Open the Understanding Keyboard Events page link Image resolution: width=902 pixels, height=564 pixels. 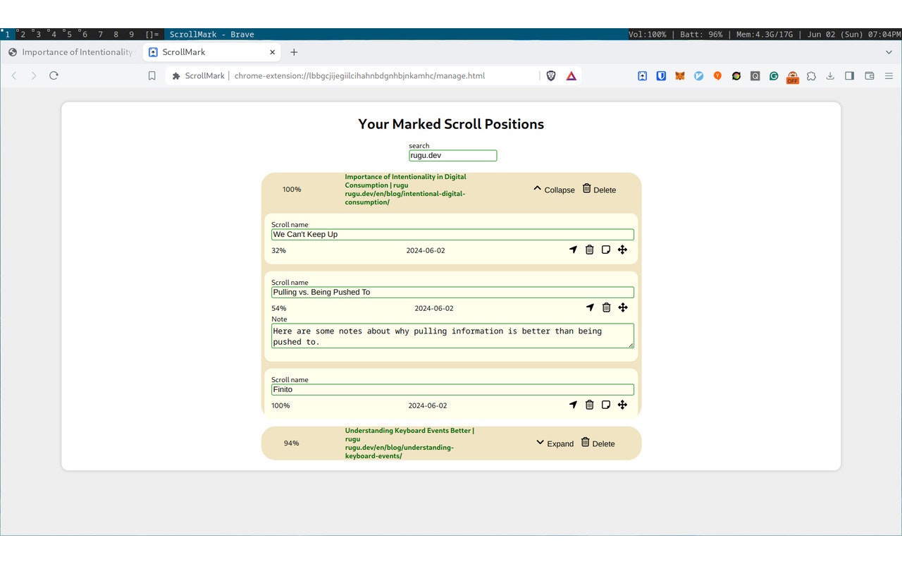click(x=409, y=443)
